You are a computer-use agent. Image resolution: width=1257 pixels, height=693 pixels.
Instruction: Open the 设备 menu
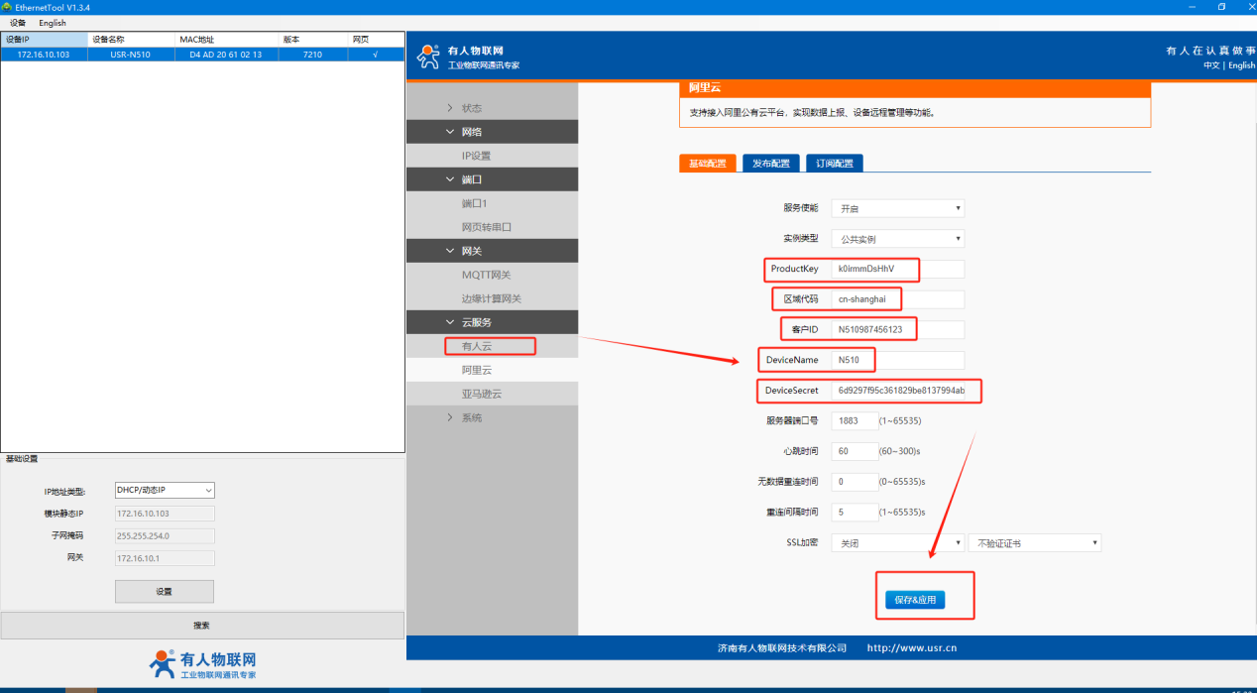17,23
